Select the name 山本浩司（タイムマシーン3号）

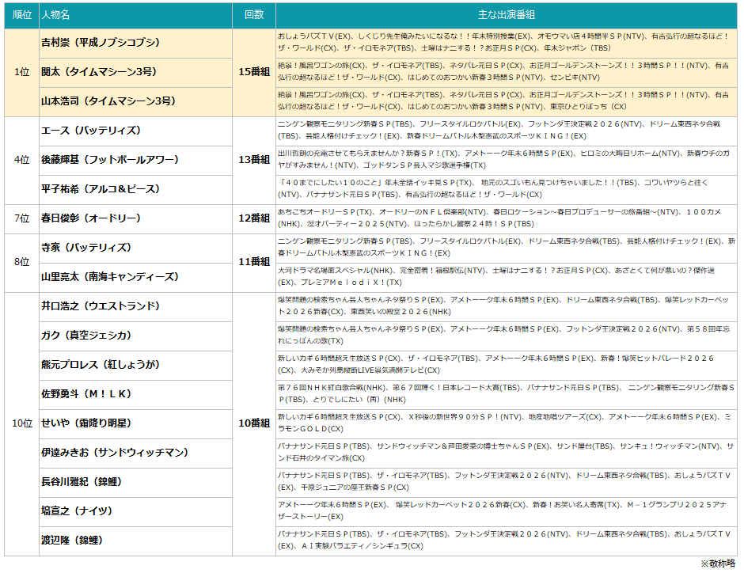pyautogui.click(x=108, y=101)
